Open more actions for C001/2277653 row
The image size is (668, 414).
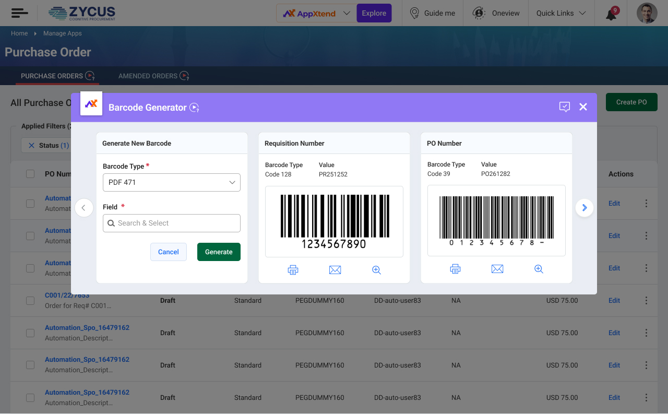click(646, 301)
